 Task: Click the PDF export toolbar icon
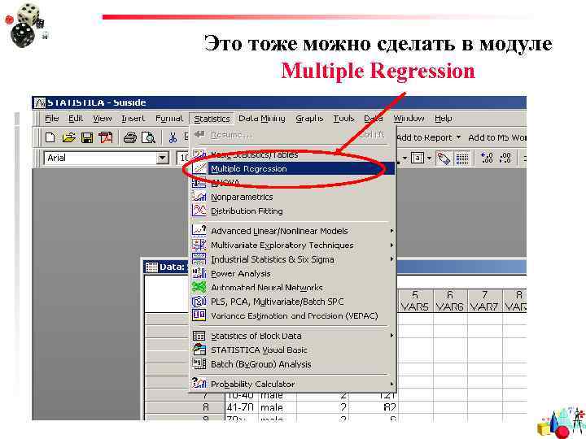click(x=105, y=137)
